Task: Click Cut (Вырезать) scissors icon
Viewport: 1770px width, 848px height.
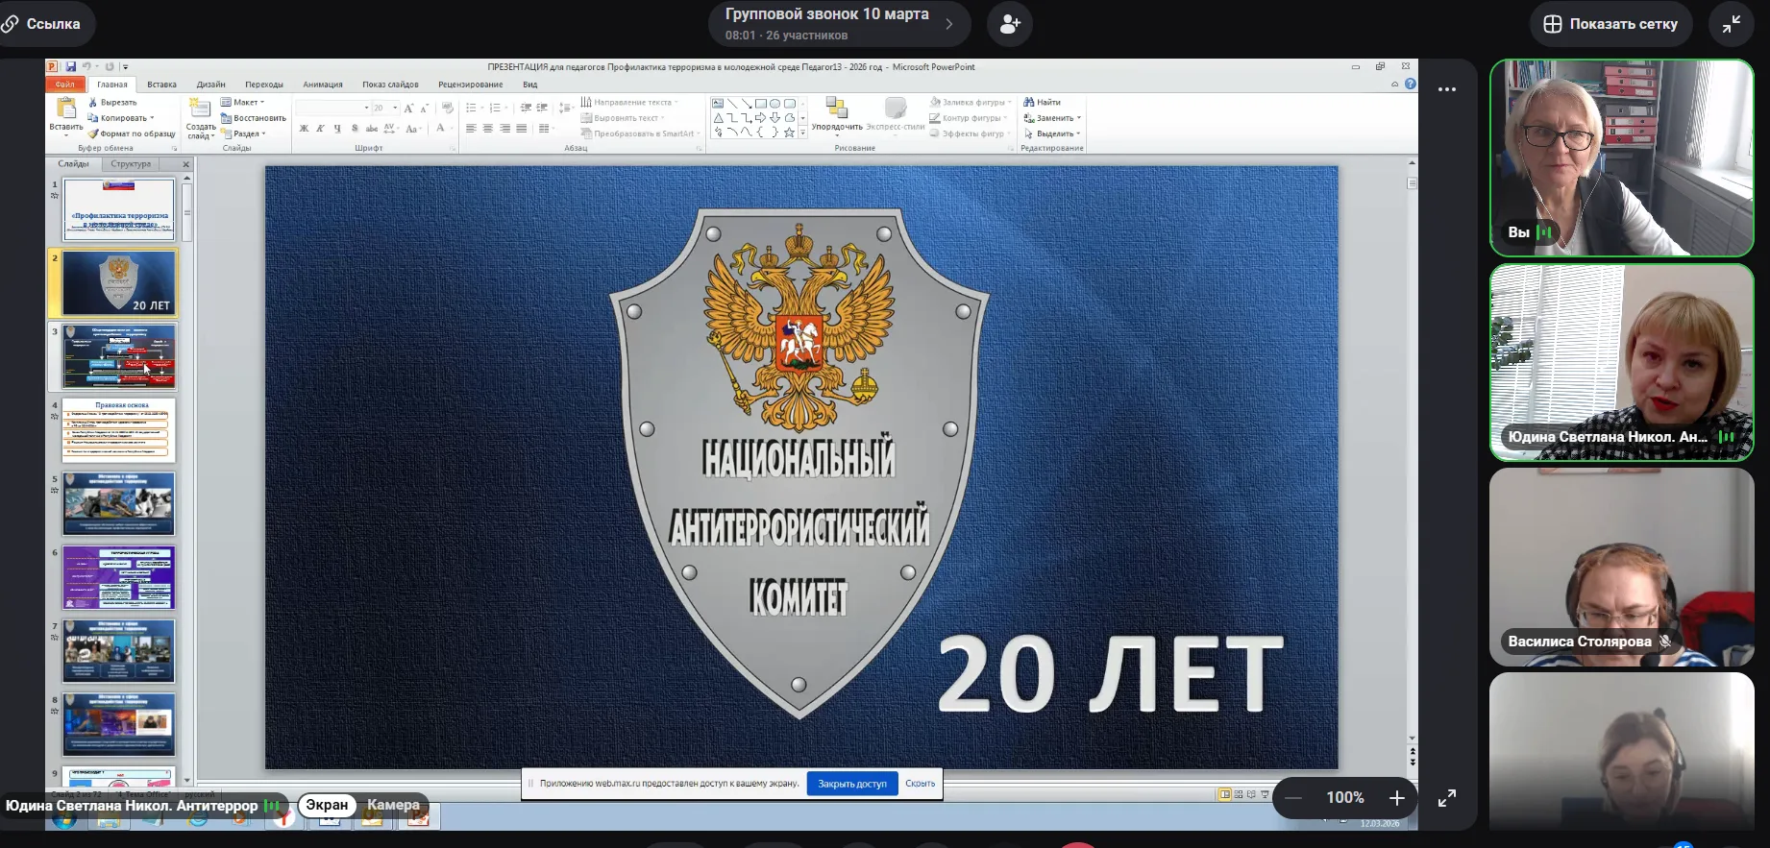Action: (x=93, y=102)
